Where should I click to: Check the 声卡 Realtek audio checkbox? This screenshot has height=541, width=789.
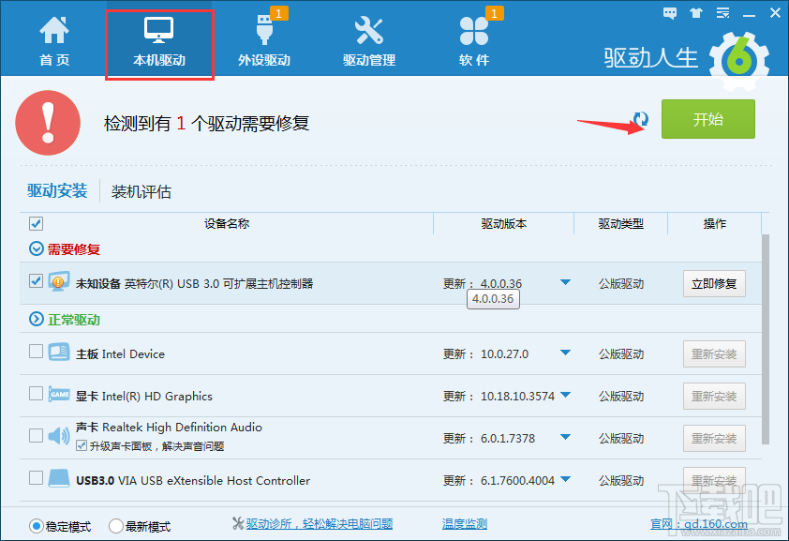coord(36,435)
